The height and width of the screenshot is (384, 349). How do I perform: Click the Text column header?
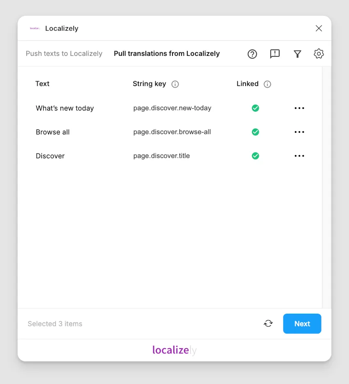coord(42,84)
